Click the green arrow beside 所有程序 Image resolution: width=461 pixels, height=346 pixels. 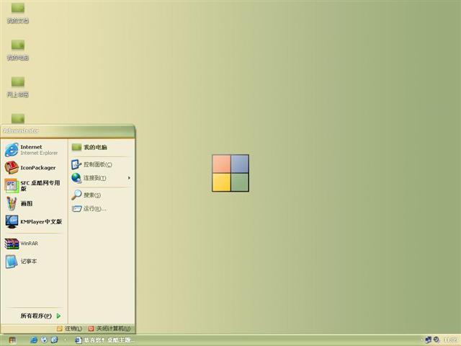coord(58,316)
